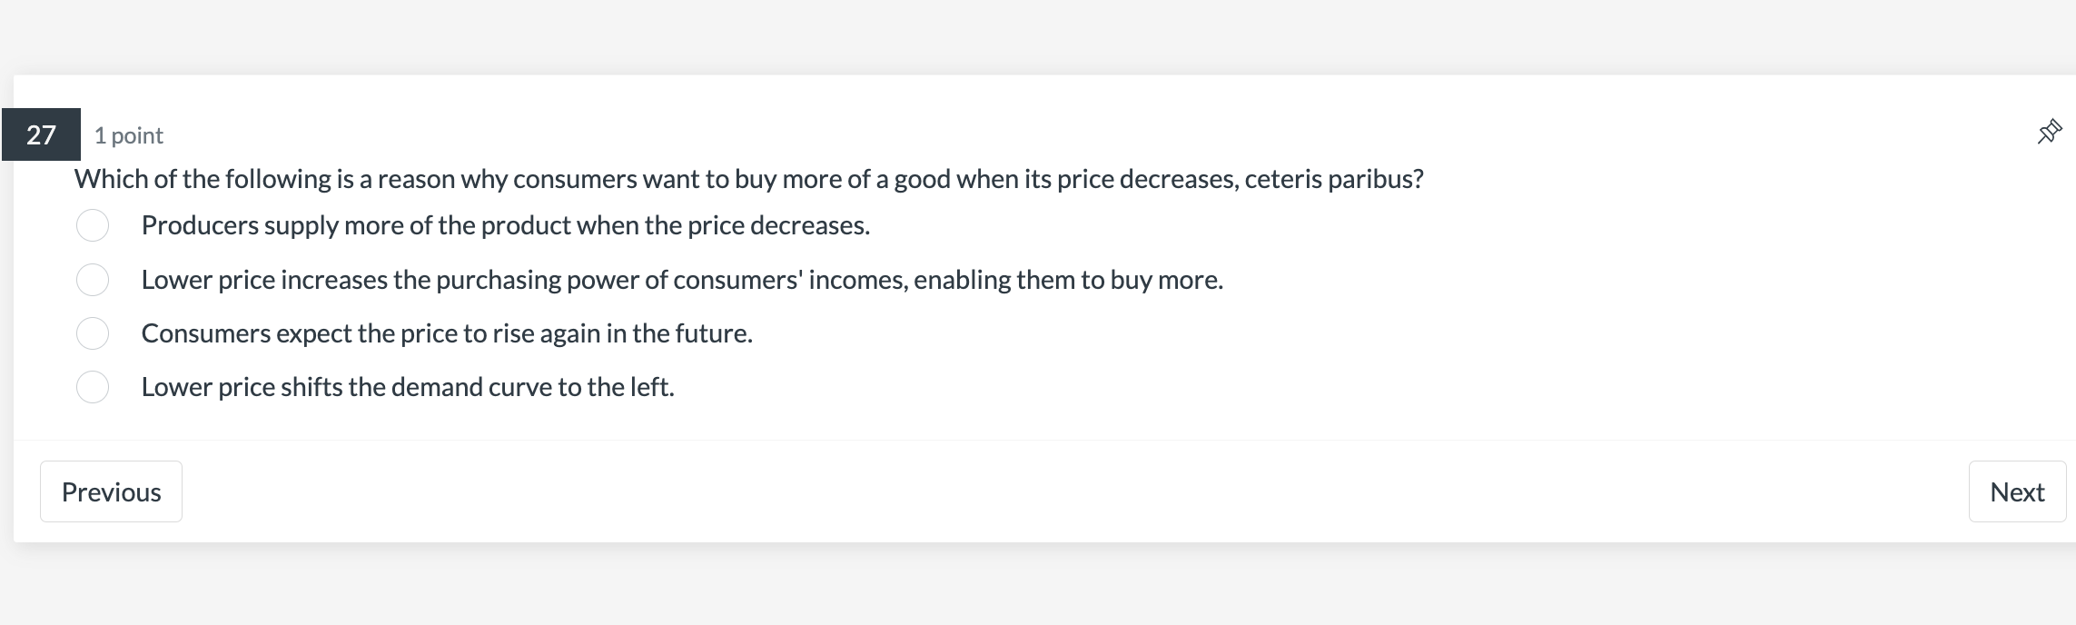This screenshot has height=625, width=2076.
Task: Advance with the Next button
Action: point(2016,491)
